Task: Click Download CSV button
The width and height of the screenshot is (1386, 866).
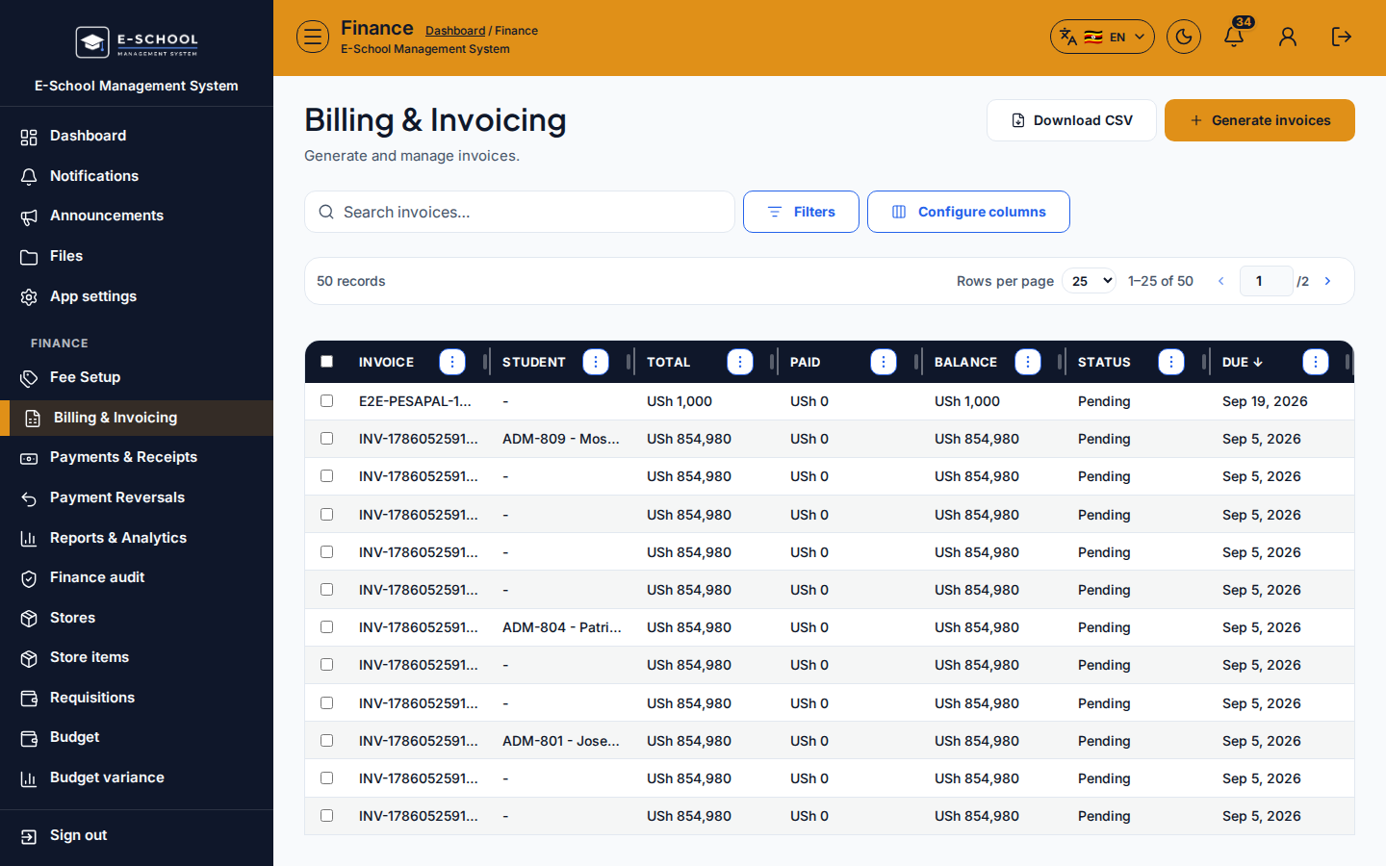Action: pyautogui.click(x=1071, y=120)
